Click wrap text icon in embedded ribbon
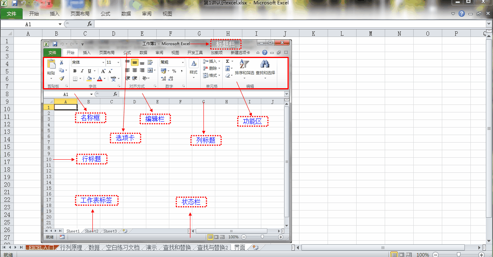493x257 pixels. (150, 62)
